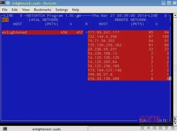177x131 pixels.
Task: Click the orange KEY label
Action: [5, 20]
